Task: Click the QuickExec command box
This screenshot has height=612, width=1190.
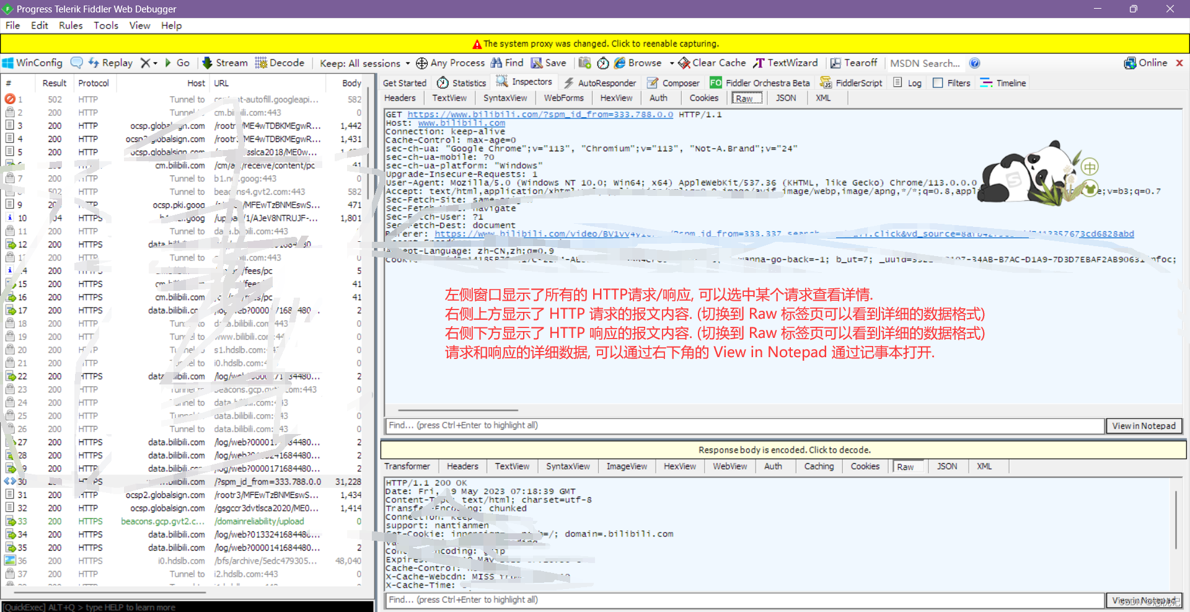Action: pyautogui.click(x=187, y=607)
